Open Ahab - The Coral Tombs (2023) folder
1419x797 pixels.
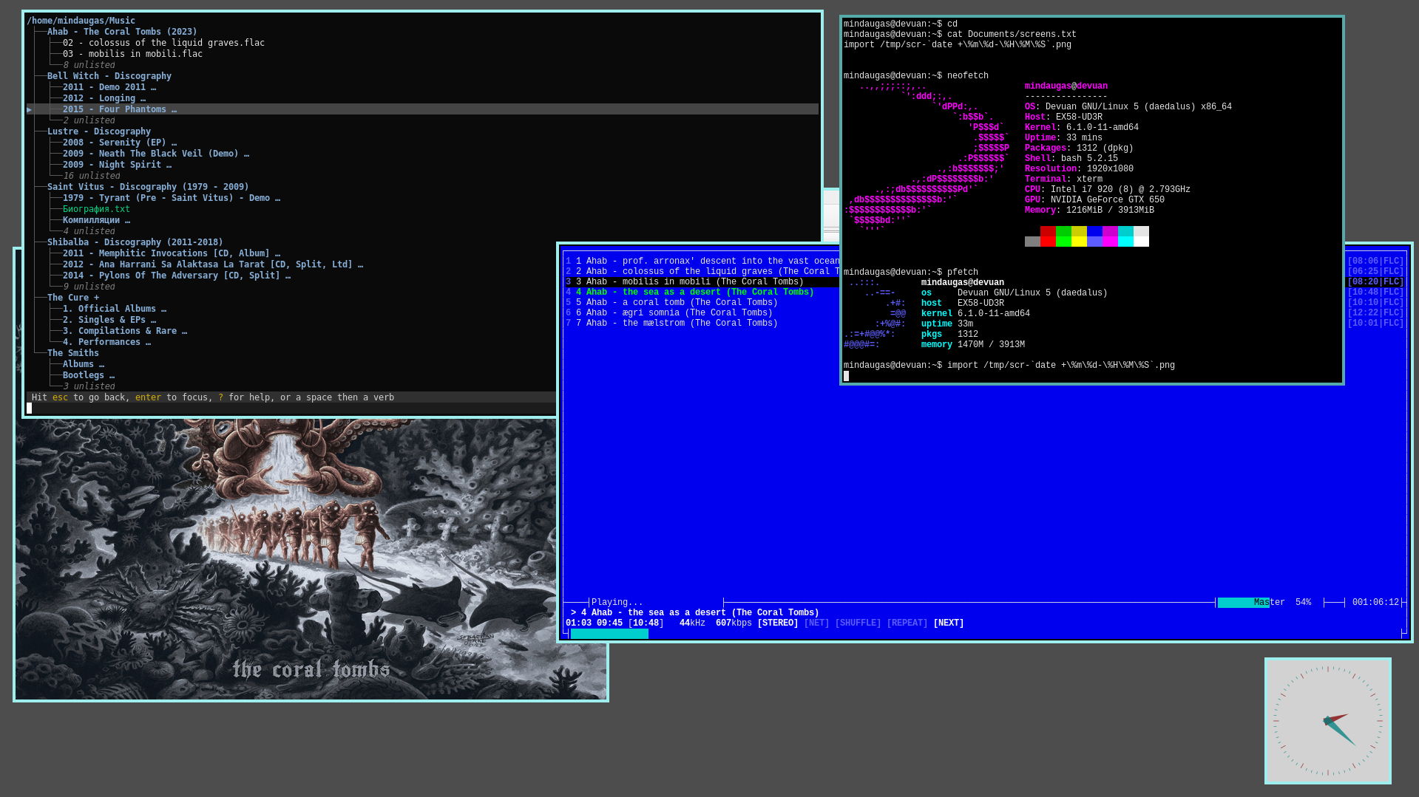122,32
